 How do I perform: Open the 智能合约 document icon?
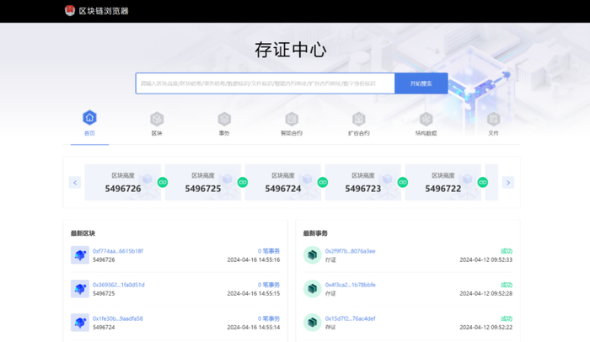292,120
